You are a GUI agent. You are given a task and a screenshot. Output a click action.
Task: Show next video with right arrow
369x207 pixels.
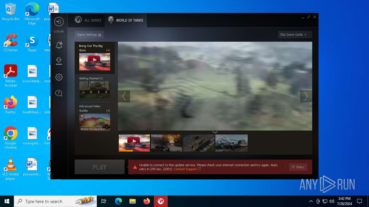tap(306, 96)
